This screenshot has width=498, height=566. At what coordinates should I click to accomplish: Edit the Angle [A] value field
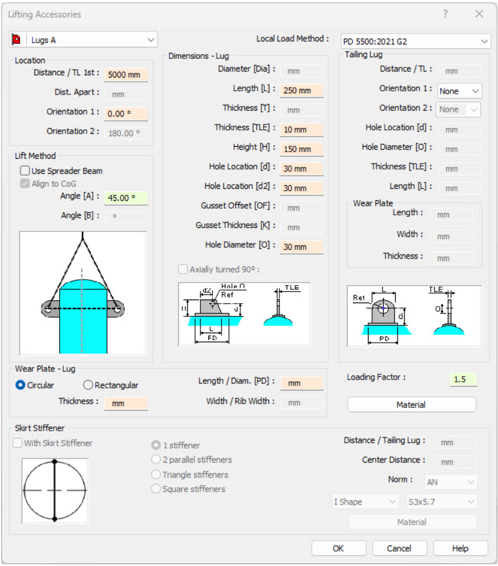[126, 198]
